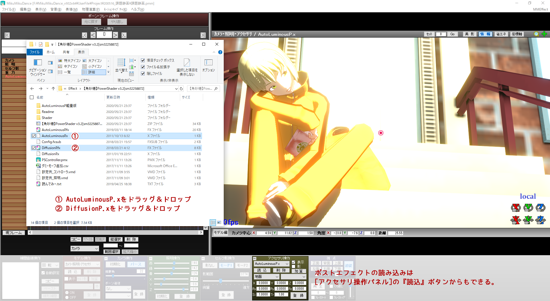Click the magnifying glass icon above the viewport
Image resolution: width=550 pixels, height=301 pixels.
pyautogui.click(x=536, y=34)
